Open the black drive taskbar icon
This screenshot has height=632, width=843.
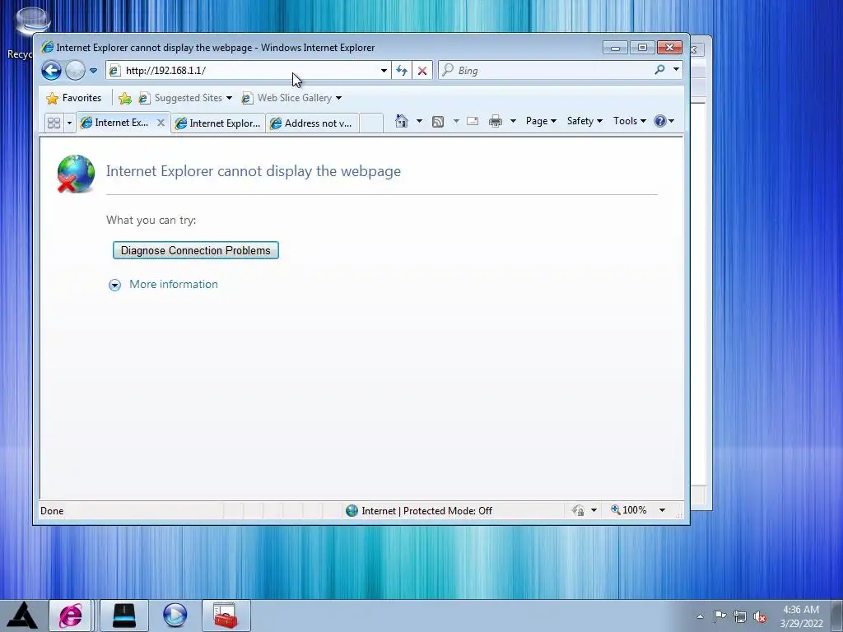(x=124, y=616)
